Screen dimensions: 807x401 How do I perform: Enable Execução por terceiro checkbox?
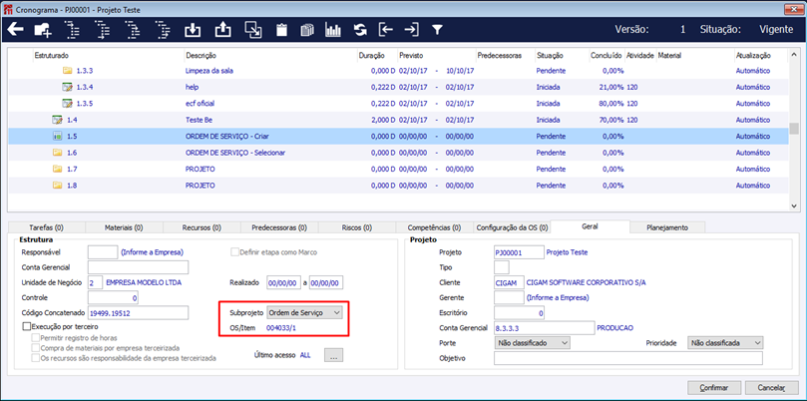27,326
